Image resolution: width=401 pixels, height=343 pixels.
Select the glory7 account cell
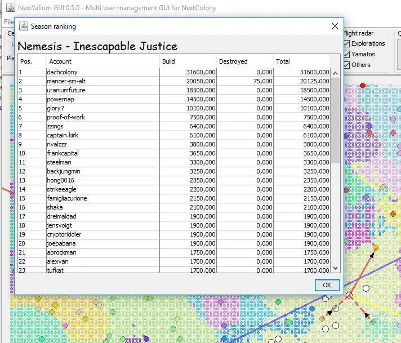103,108
